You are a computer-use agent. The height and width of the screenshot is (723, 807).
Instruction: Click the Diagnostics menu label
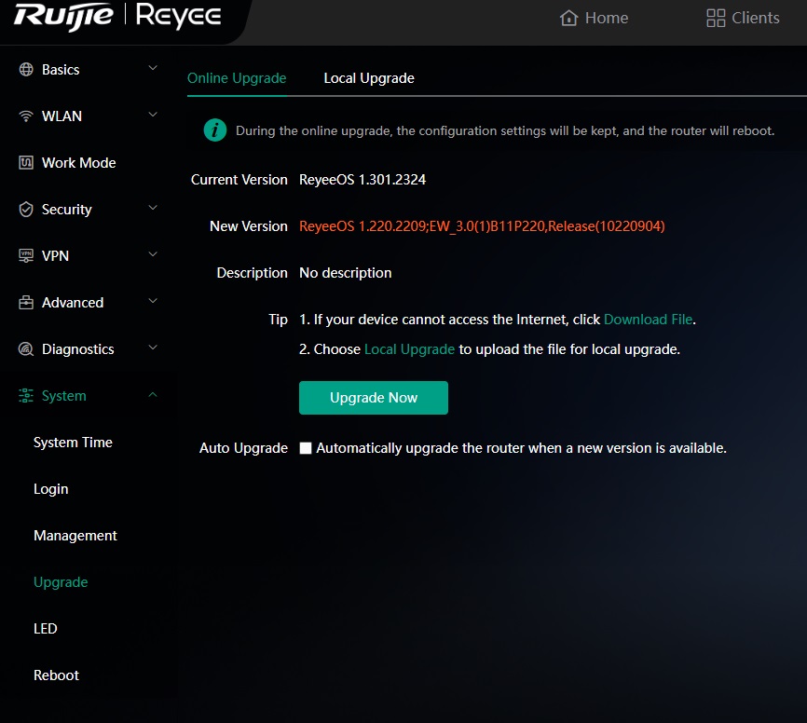click(x=77, y=349)
